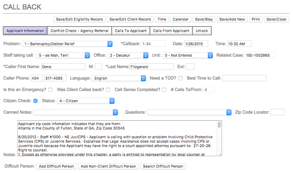The height and width of the screenshot is (173, 293).
Task: Click the Time input field
Action: point(239,44)
